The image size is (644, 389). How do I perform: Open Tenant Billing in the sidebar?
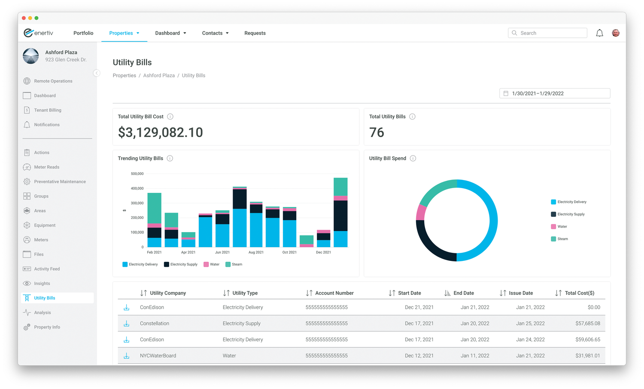pos(42,110)
